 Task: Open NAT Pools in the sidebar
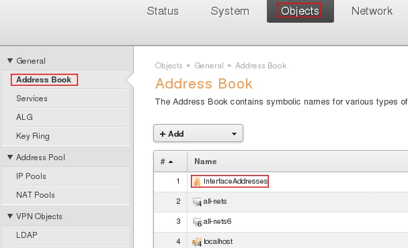36,195
